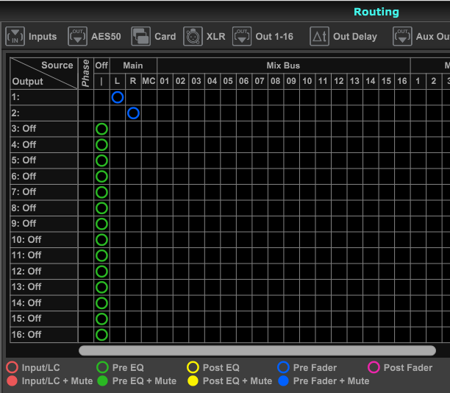The width and height of the screenshot is (450, 393).
Task: Click the Main group header
Action: (x=133, y=65)
